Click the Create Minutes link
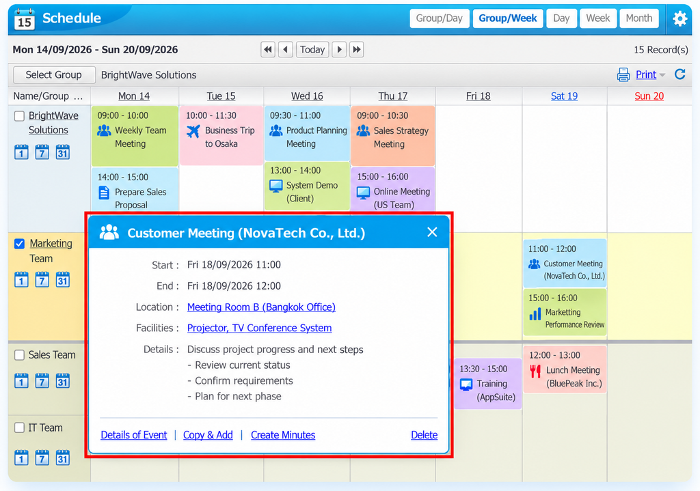This screenshot has height=491, width=700. point(283,435)
